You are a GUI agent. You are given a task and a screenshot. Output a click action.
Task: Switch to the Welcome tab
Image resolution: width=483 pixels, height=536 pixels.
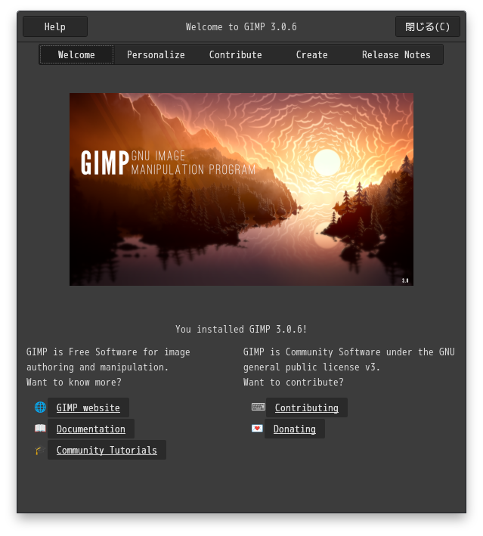76,54
